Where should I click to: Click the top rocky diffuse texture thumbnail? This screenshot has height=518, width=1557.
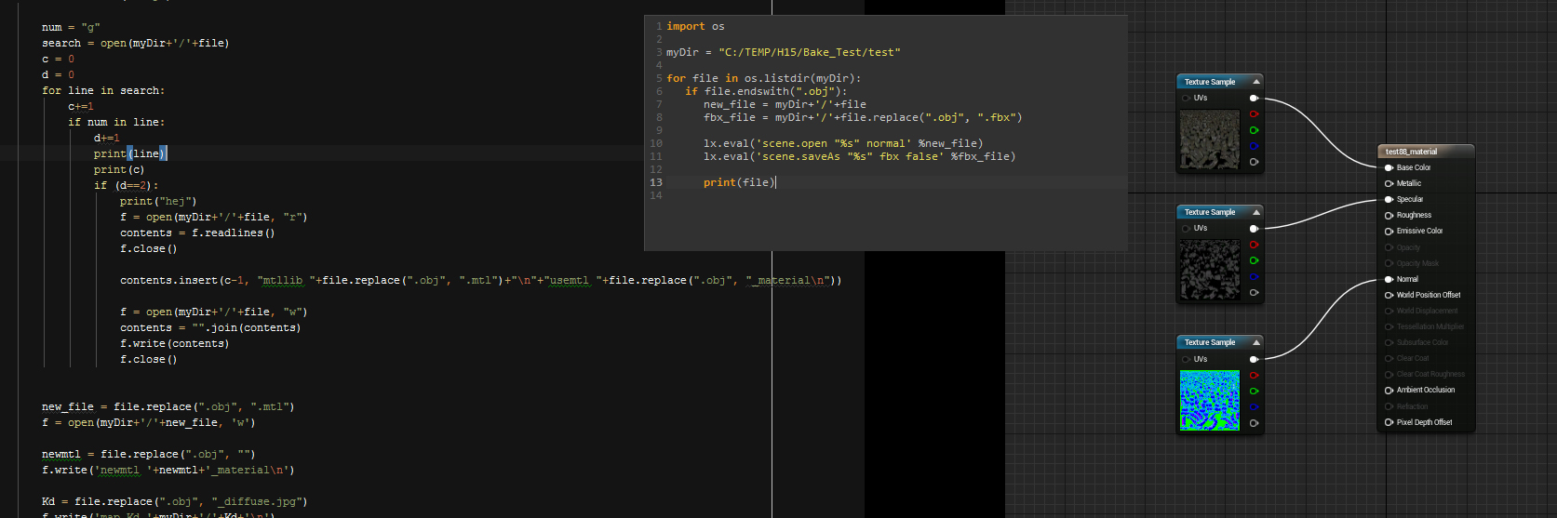(1210, 139)
